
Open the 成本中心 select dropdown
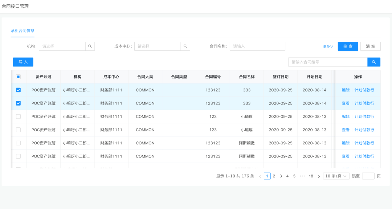coord(158,46)
